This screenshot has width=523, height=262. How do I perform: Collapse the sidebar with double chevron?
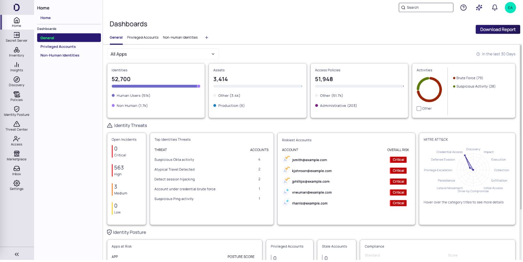point(16,254)
